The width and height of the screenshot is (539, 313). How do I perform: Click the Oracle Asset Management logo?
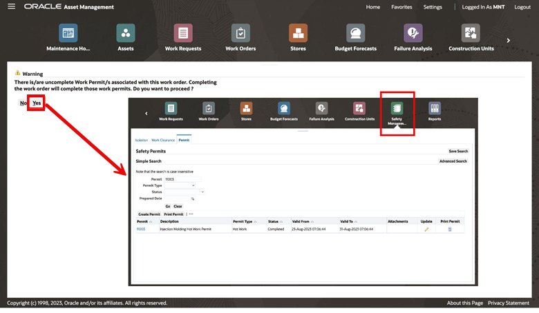pos(68,7)
